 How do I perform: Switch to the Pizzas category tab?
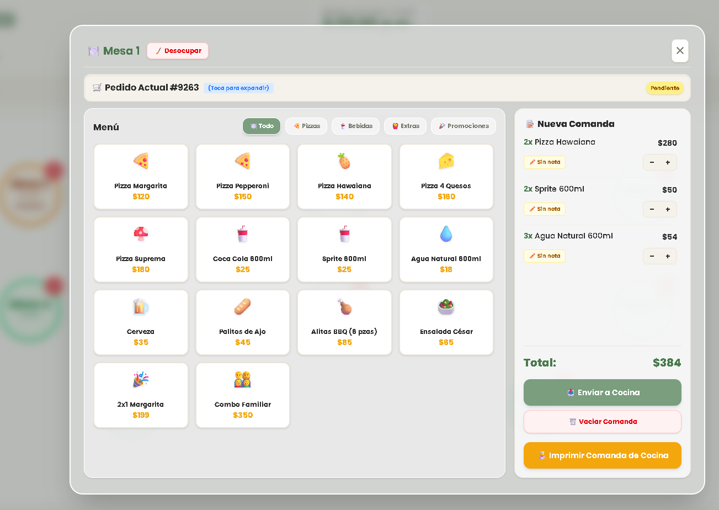(x=306, y=126)
